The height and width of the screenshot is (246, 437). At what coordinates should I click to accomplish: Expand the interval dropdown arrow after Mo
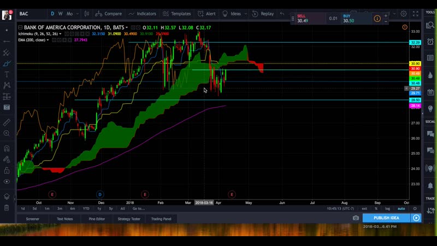click(78, 14)
